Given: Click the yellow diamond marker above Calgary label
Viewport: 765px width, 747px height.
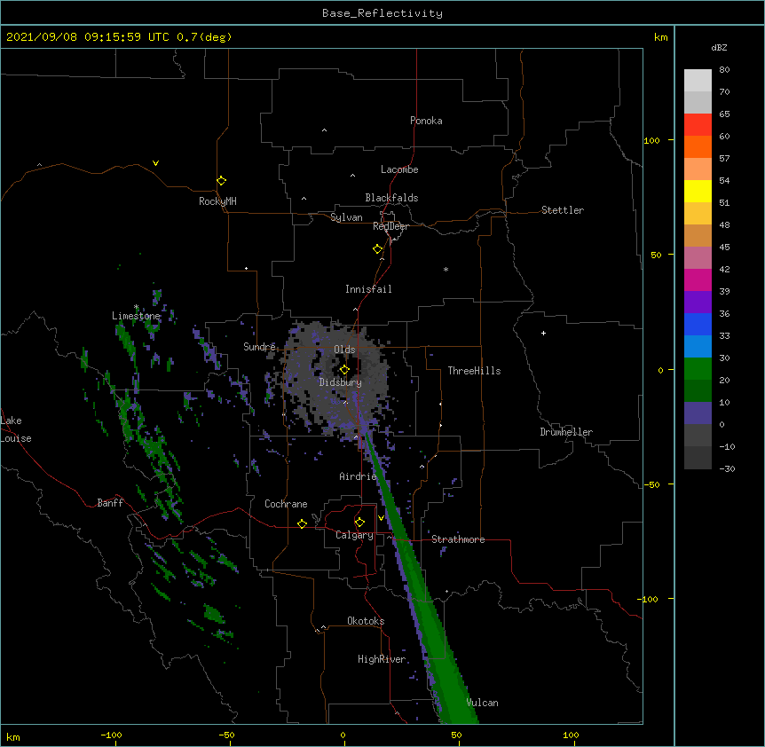Looking at the screenshot, I should pos(359,523).
